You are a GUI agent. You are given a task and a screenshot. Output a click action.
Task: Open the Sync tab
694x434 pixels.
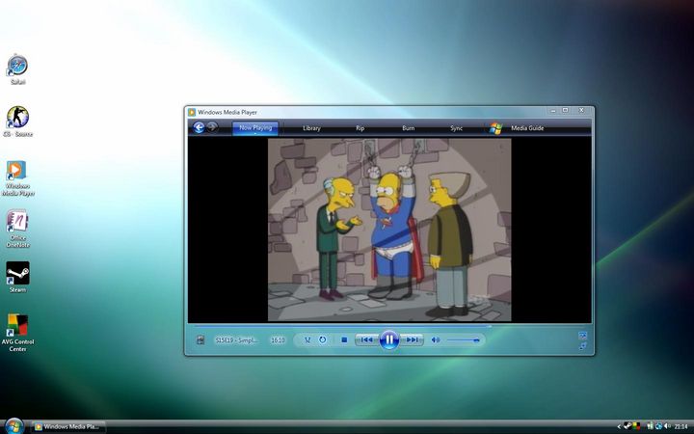click(x=456, y=128)
